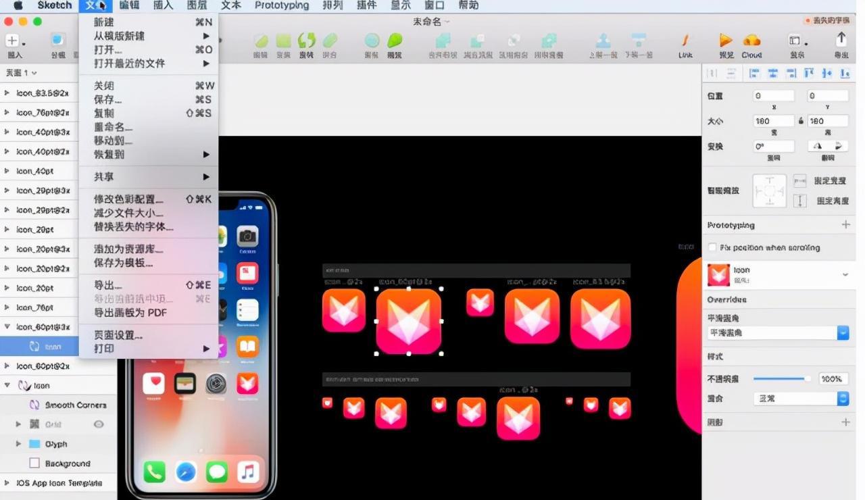Viewport: 865px width, 500px height.
Task: Click the green Rotate tool icon
Action: click(x=306, y=41)
